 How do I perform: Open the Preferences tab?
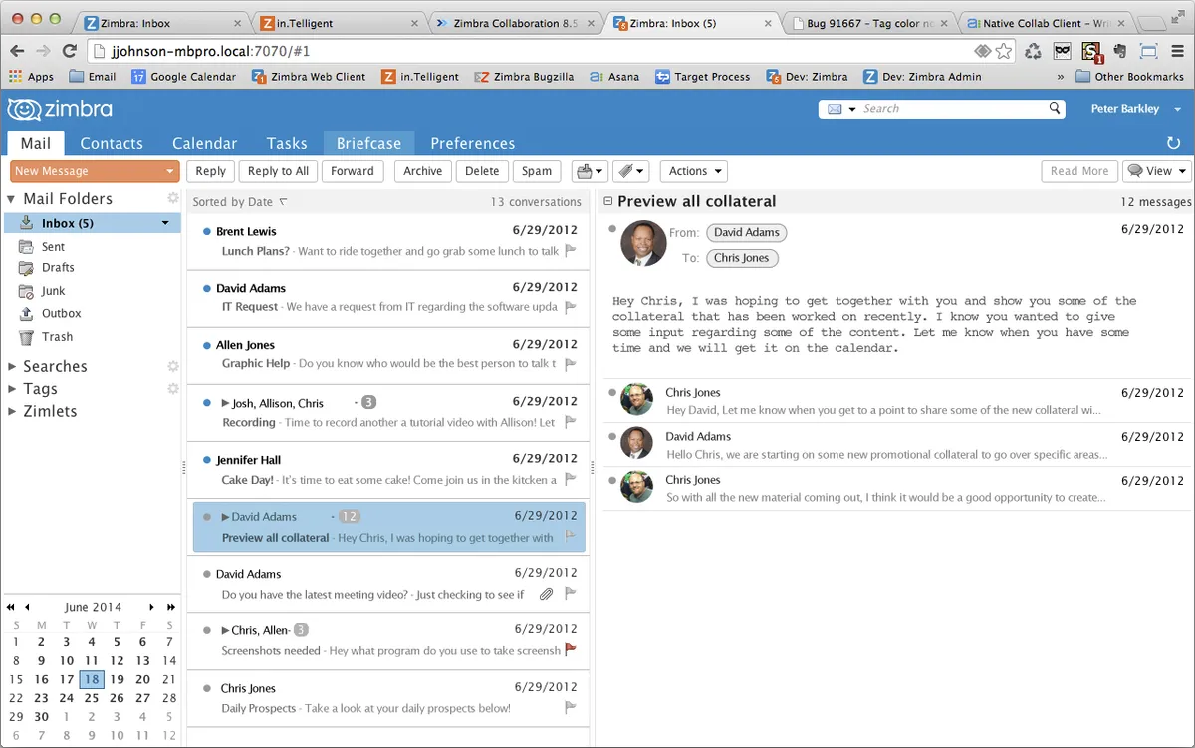473,143
